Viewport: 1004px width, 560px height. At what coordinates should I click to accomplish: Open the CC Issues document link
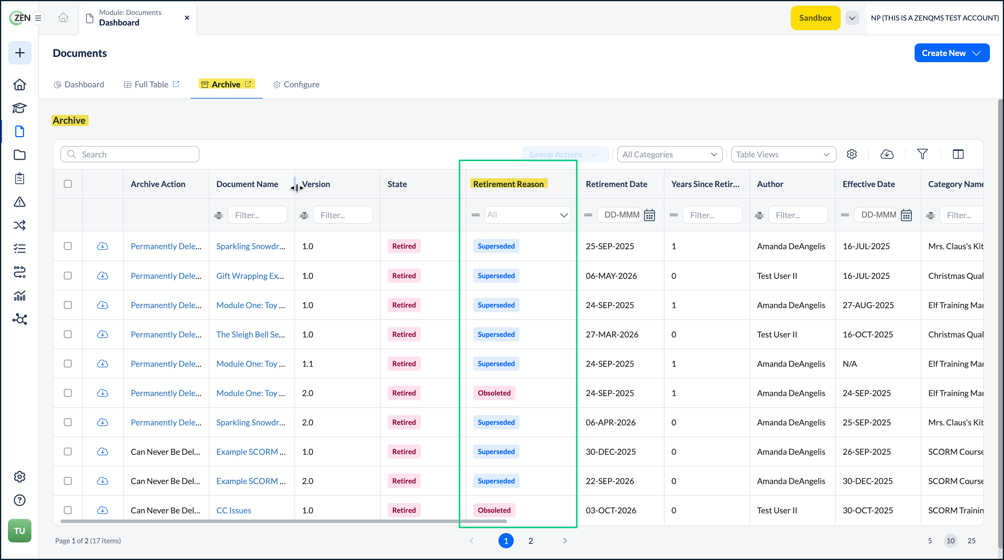tap(233, 510)
